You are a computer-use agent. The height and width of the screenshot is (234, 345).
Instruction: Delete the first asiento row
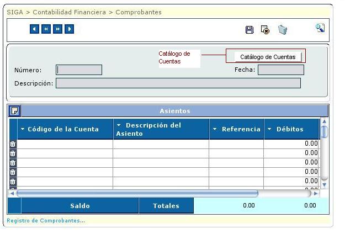pyautogui.click(x=13, y=144)
